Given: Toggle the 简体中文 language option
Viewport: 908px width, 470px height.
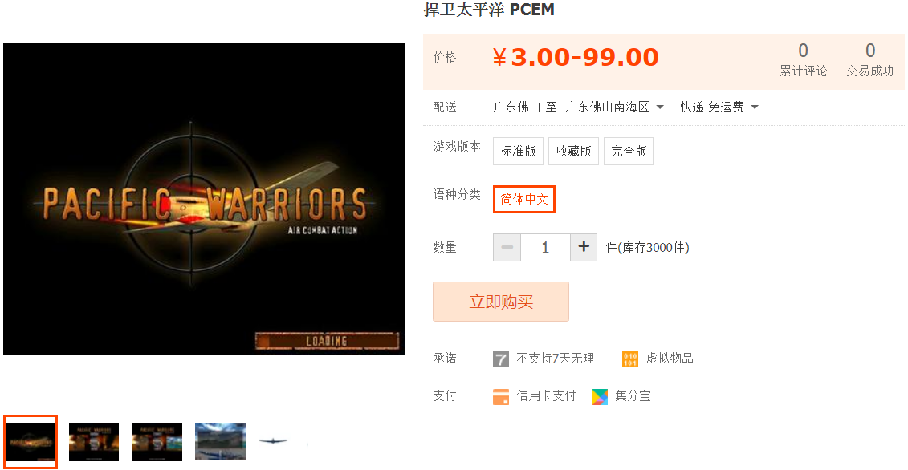Looking at the screenshot, I should point(524,199).
